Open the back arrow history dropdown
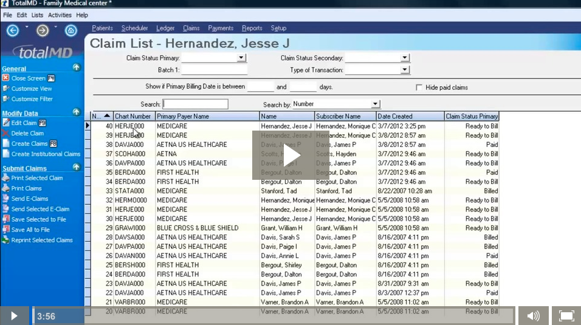581x325 pixels. pyautogui.click(x=27, y=27)
